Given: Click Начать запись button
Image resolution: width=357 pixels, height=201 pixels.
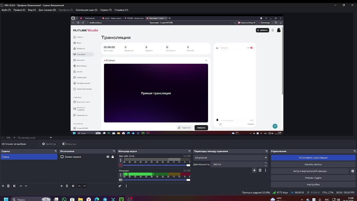Looking at the screenshot, I should 313,164.
